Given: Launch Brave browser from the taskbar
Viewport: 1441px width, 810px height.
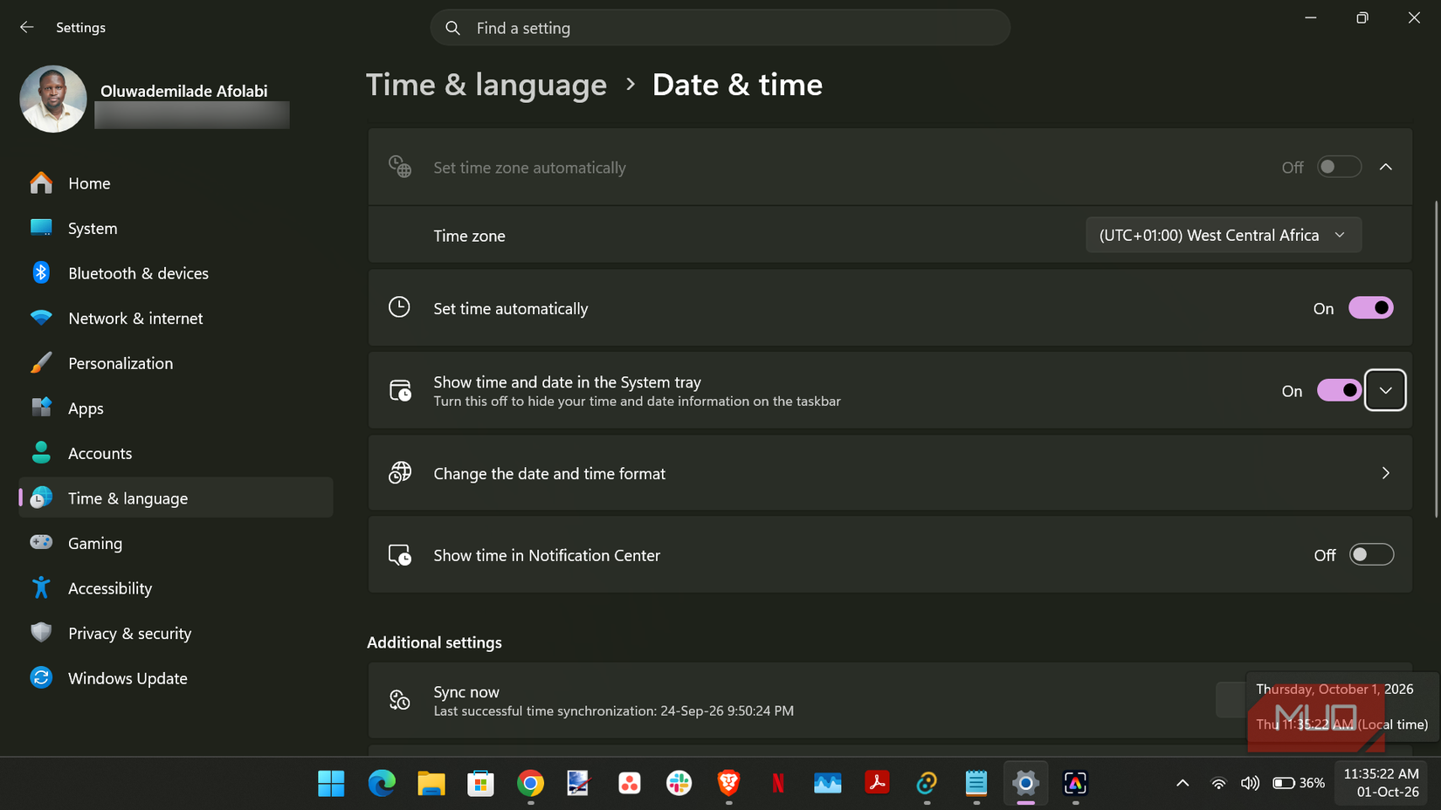Looking at the screenshot, I should click(x=728, y=784).
